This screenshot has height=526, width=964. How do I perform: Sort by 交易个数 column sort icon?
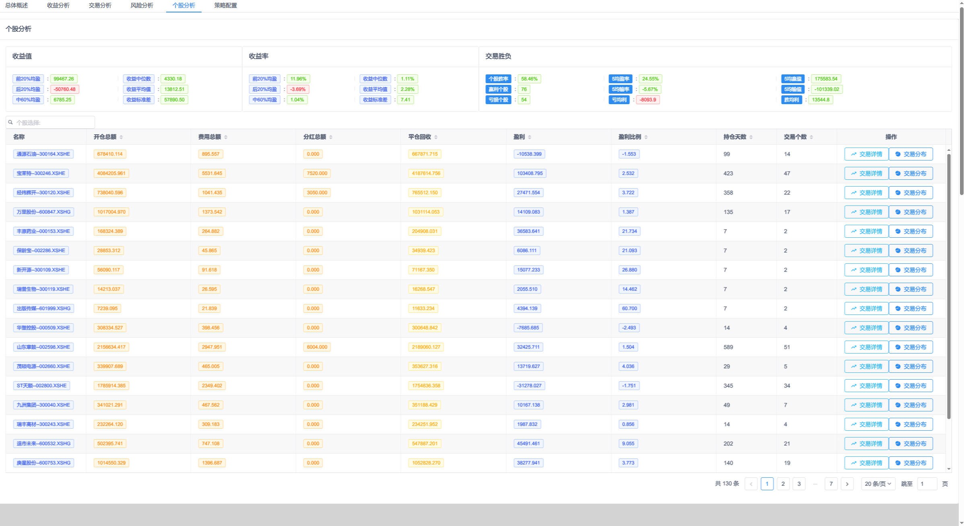coord(811,137)
